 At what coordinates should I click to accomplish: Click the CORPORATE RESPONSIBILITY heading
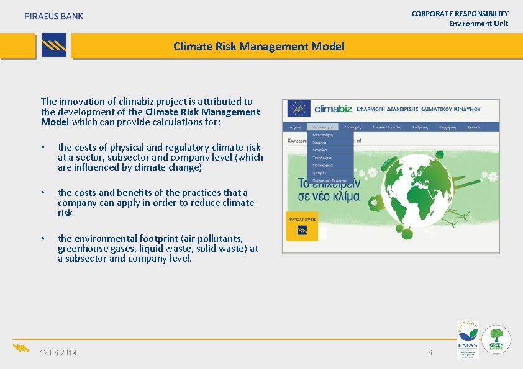pos(460,14)
